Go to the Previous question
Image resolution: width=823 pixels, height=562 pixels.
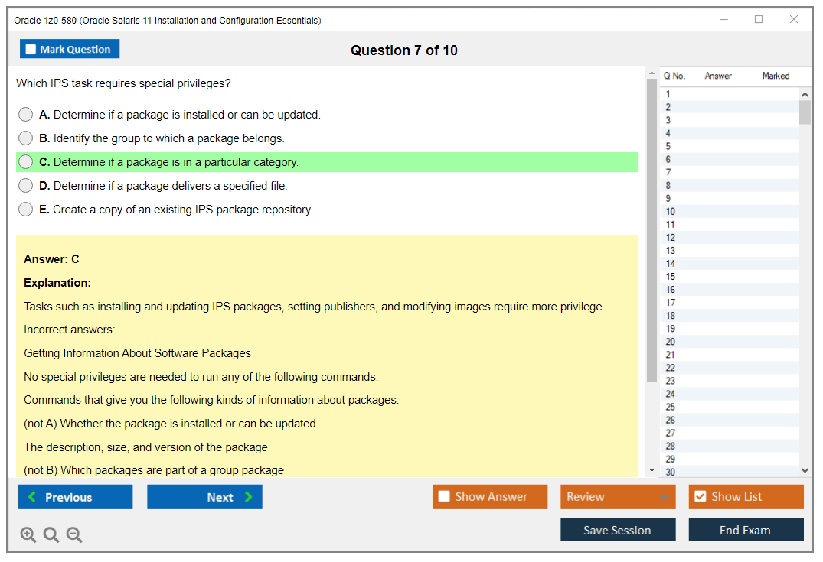click(75, 497)
